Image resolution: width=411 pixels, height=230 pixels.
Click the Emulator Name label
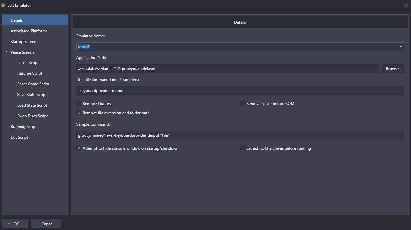(91, 36)
